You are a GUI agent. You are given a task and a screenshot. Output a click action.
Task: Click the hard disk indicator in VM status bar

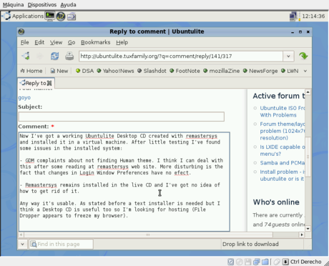tap(230, 262)
